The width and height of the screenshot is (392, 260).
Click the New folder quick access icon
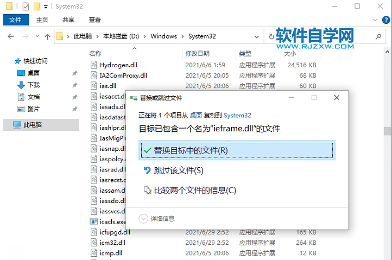click(x=37, y=7)
